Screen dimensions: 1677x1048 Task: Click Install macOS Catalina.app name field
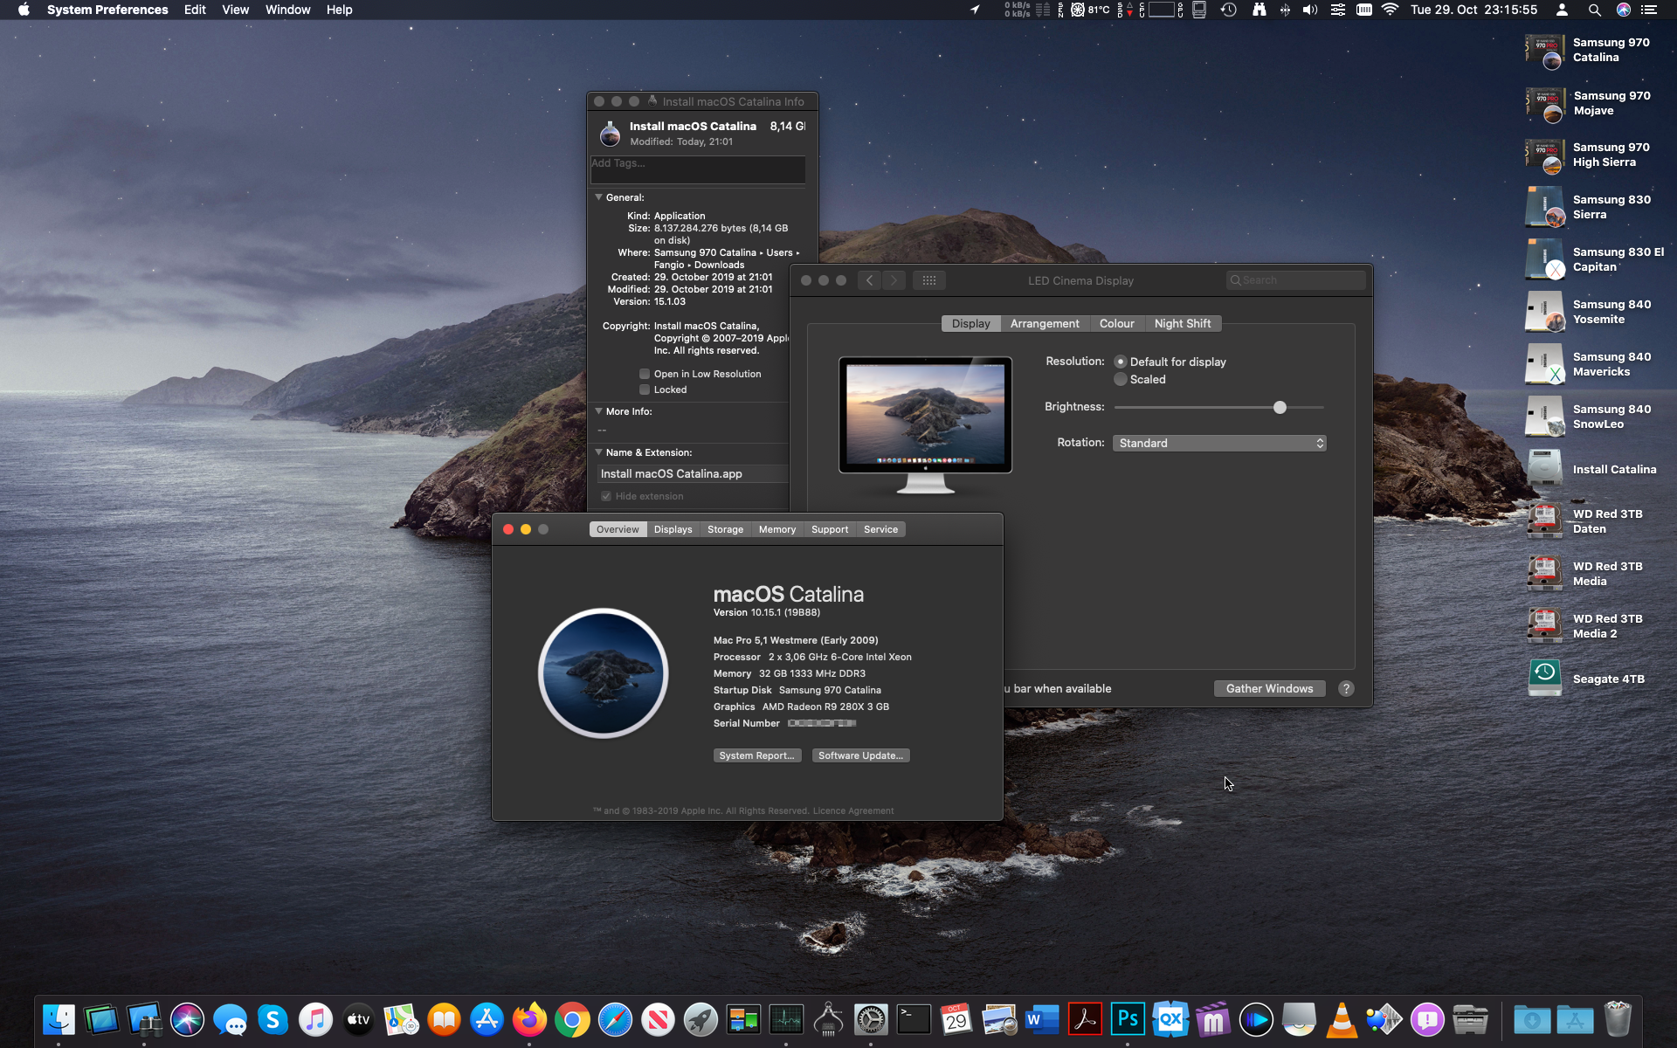point(694,473)
